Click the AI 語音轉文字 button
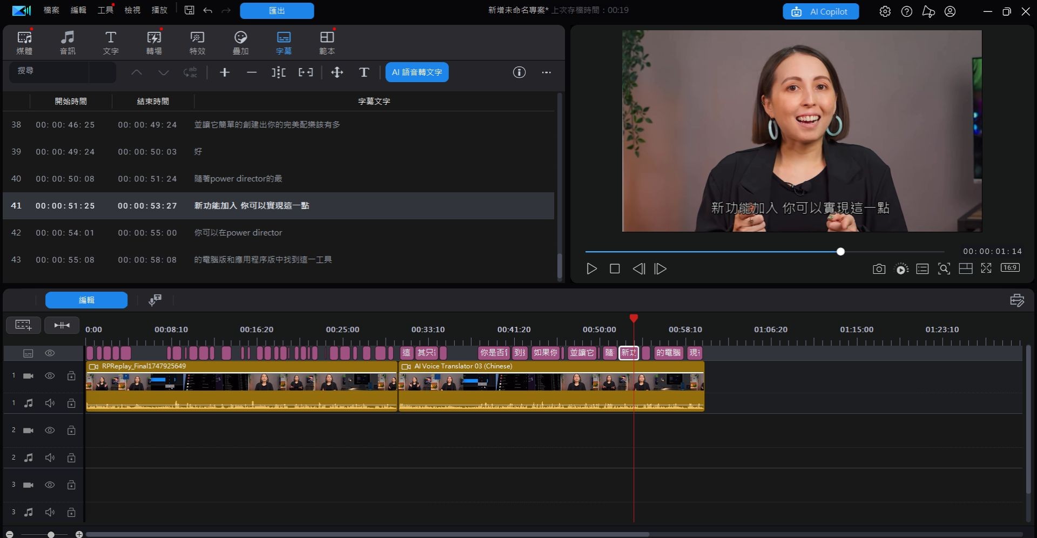 click(416, 72)
